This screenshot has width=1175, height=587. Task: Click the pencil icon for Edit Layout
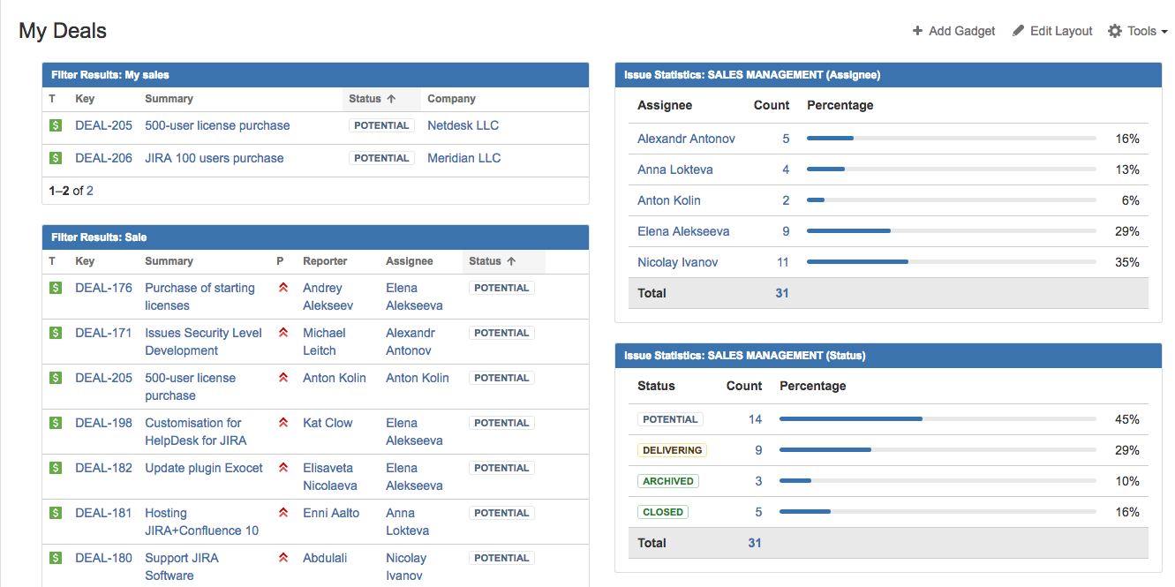tap(1019, 31)
